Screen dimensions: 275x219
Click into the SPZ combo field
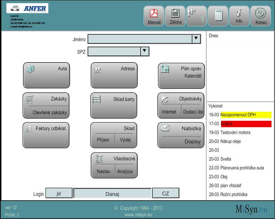pos(114,51)
